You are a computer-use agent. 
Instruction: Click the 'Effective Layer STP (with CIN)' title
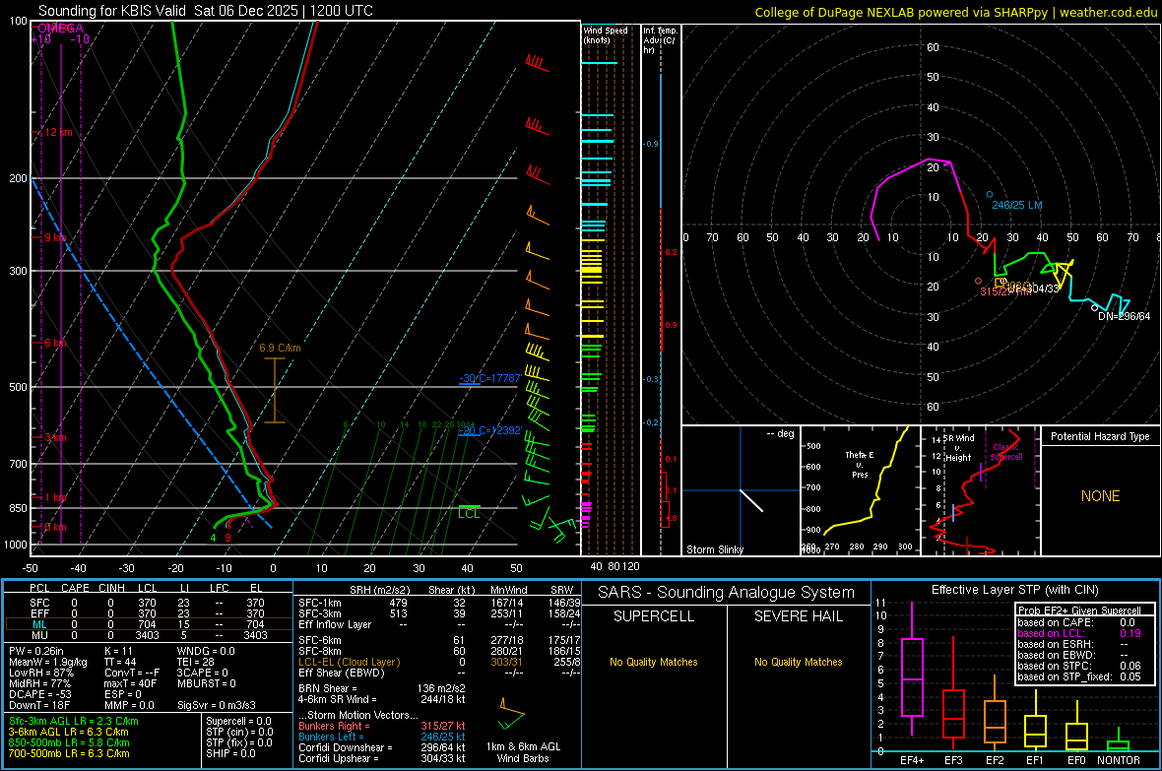pyautogui.click(x=1015, y=590)
